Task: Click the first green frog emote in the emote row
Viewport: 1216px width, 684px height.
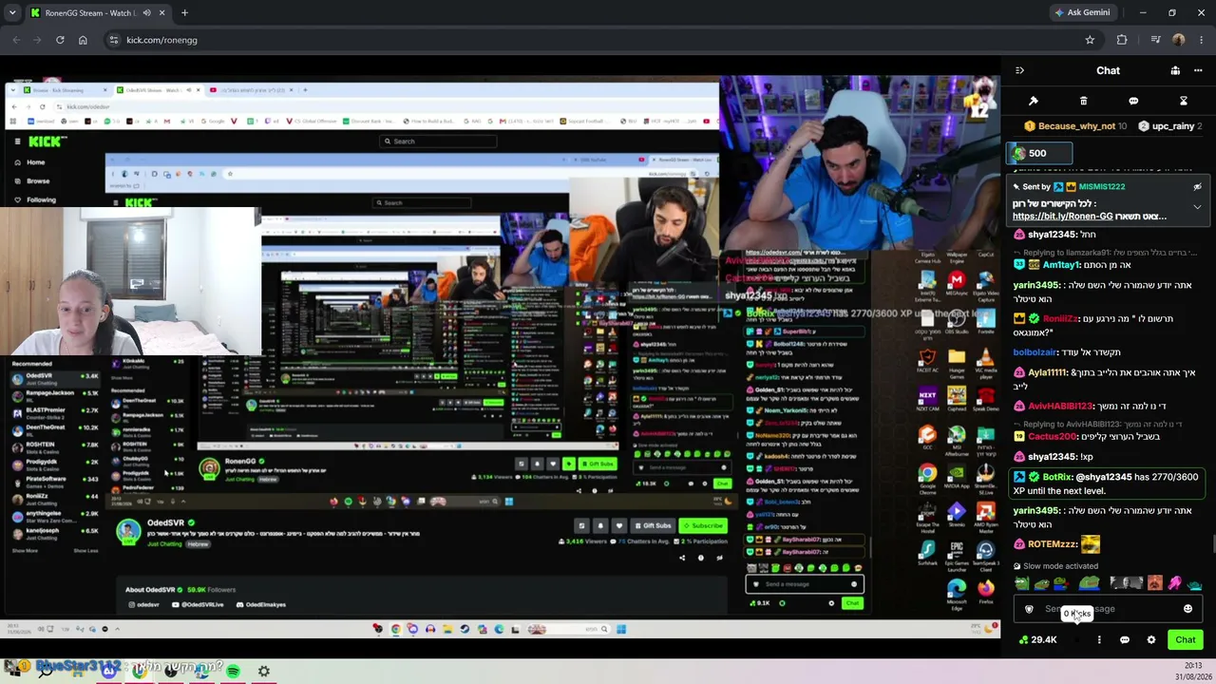Action: click(x=1021, y=583)
